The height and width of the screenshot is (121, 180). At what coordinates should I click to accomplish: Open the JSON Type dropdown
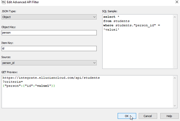click(49, 17)
